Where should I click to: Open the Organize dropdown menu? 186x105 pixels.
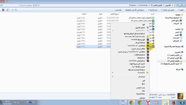coord(181,10)
